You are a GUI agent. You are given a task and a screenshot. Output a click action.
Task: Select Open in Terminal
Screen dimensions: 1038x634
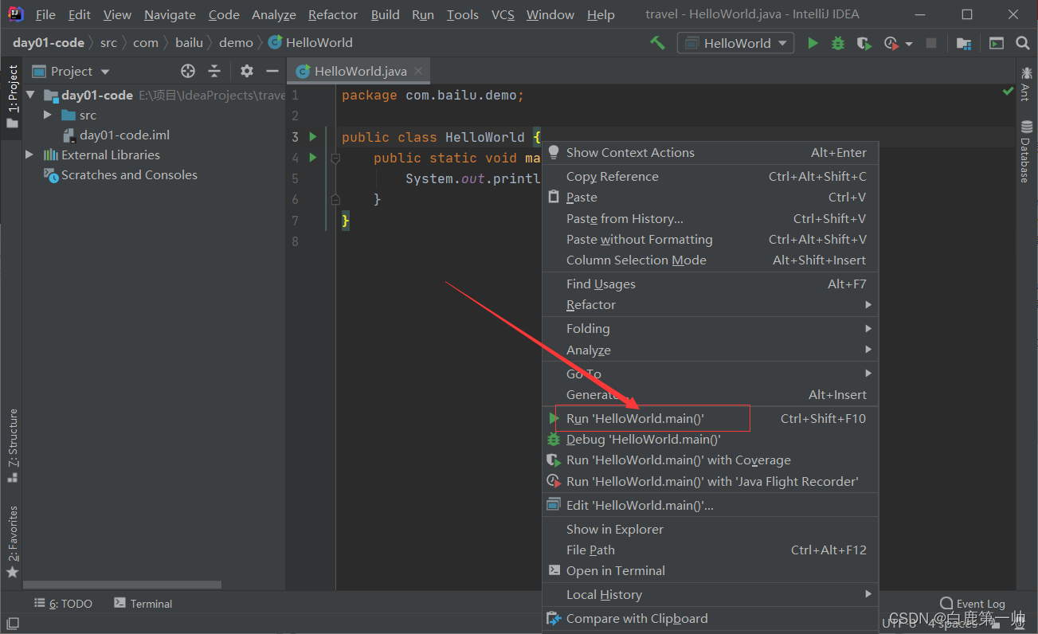coord(710,571)
